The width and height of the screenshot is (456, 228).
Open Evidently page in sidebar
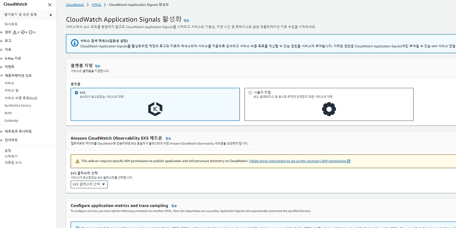pos(11,121)
